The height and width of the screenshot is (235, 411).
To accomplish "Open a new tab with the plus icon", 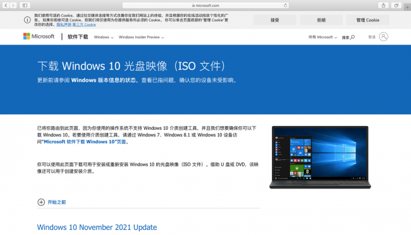I will click(407, 7).
